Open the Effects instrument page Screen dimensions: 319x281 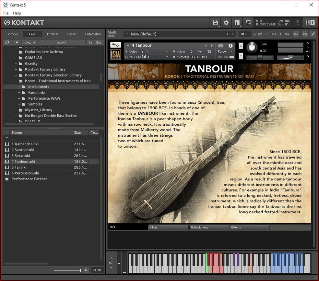click(x=249, y=227)
